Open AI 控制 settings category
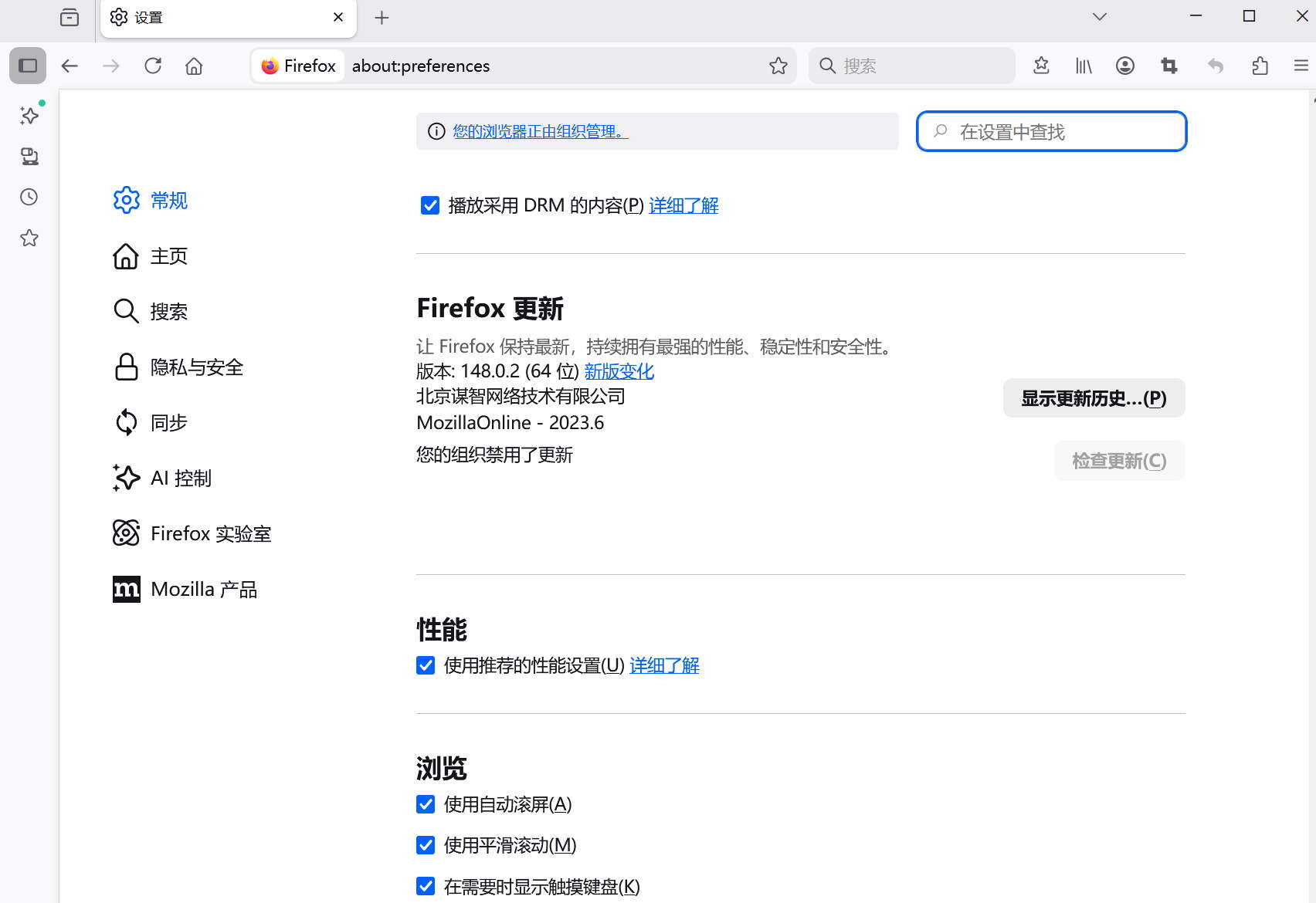 click(162, 479)
